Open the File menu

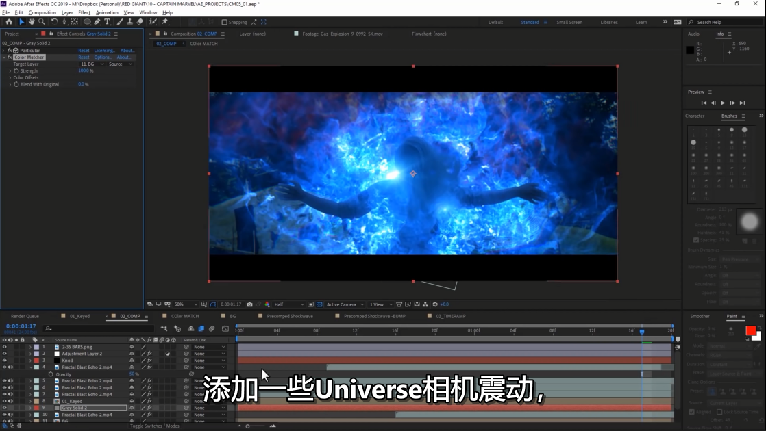coord(6,13)
